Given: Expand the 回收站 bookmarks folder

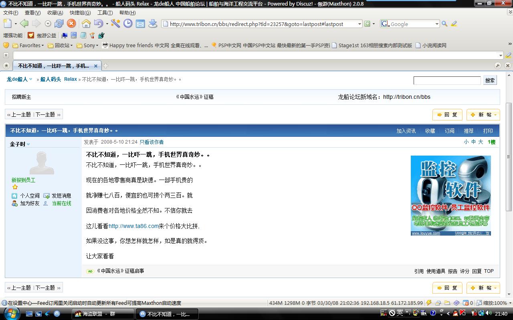Looking at the screenshot, I should coord(71,46).
